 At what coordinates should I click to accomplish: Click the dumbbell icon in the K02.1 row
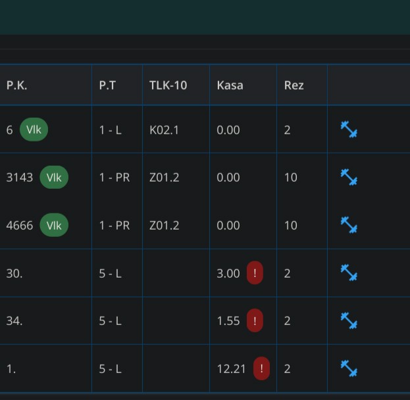click(x=349, y=129)
